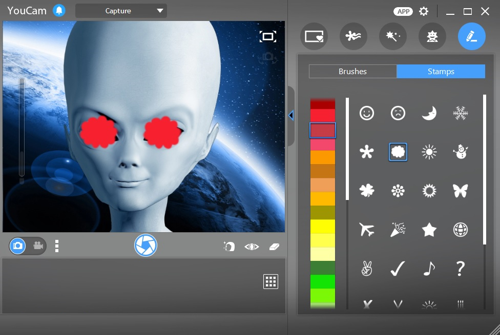Open the magic wand filters panel
Image resolution: width=500 pixels, height=335 pixels.
coord(393,36)
